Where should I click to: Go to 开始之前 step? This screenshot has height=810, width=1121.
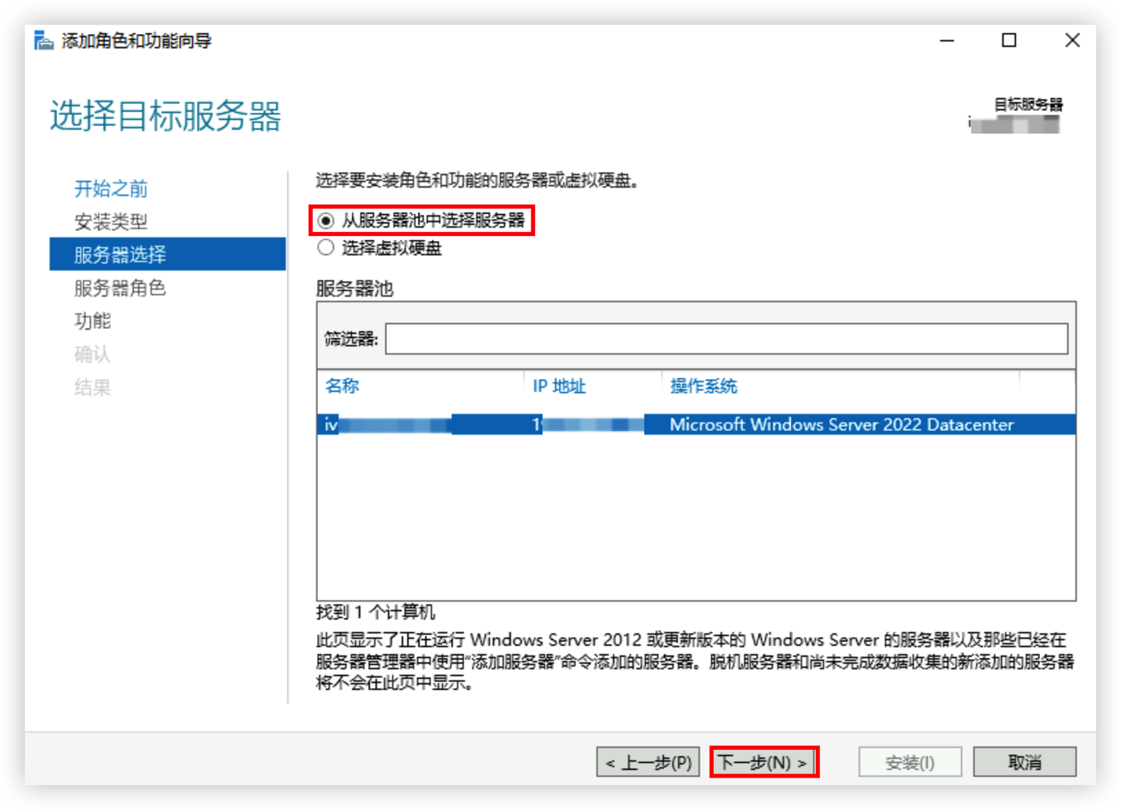pos(111,188)
